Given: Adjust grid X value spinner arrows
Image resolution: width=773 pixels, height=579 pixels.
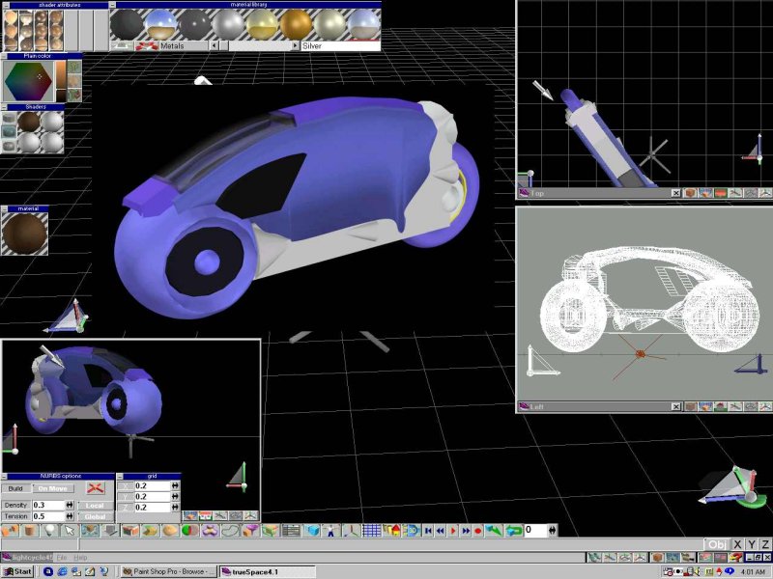Looking at the screenshot, I should (x=175, y=485).
